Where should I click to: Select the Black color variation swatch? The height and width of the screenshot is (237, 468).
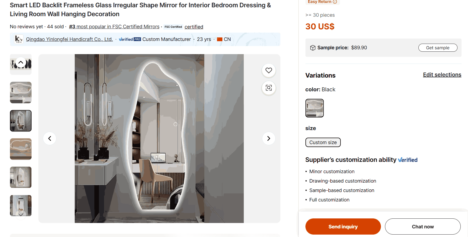315,108
